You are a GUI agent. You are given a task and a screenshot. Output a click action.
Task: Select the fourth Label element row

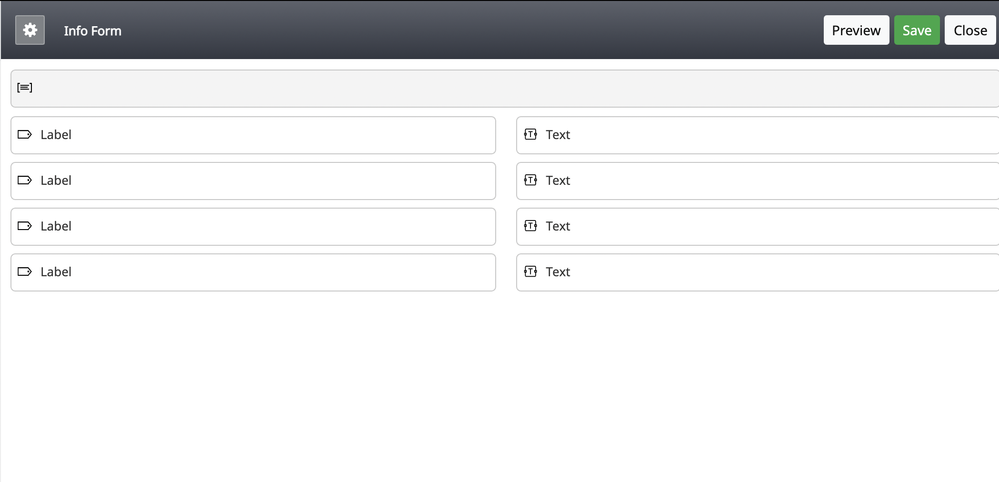pyautogui.click(x=253, y=272)
